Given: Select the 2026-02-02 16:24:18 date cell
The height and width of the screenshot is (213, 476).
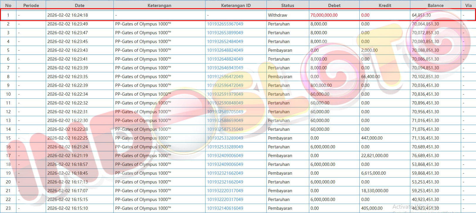Looking at the screenshot, I should pyautogui.click(x=67, y=15).
